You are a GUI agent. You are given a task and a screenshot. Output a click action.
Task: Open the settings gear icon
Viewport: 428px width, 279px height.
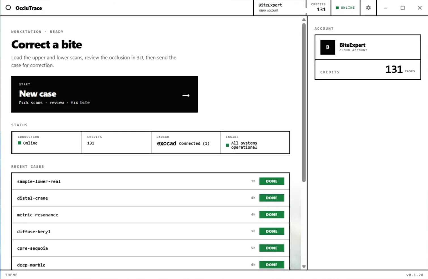368,8
